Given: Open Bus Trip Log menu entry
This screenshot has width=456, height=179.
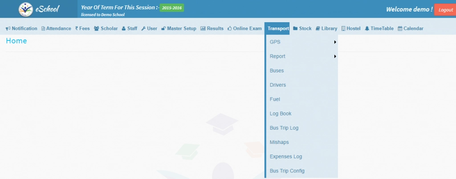Looking at the screenshot, I should coord(284,128).
